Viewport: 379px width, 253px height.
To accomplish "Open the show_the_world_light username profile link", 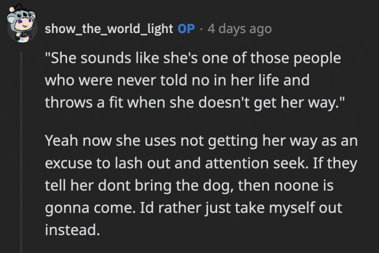I will click(108, 29).
